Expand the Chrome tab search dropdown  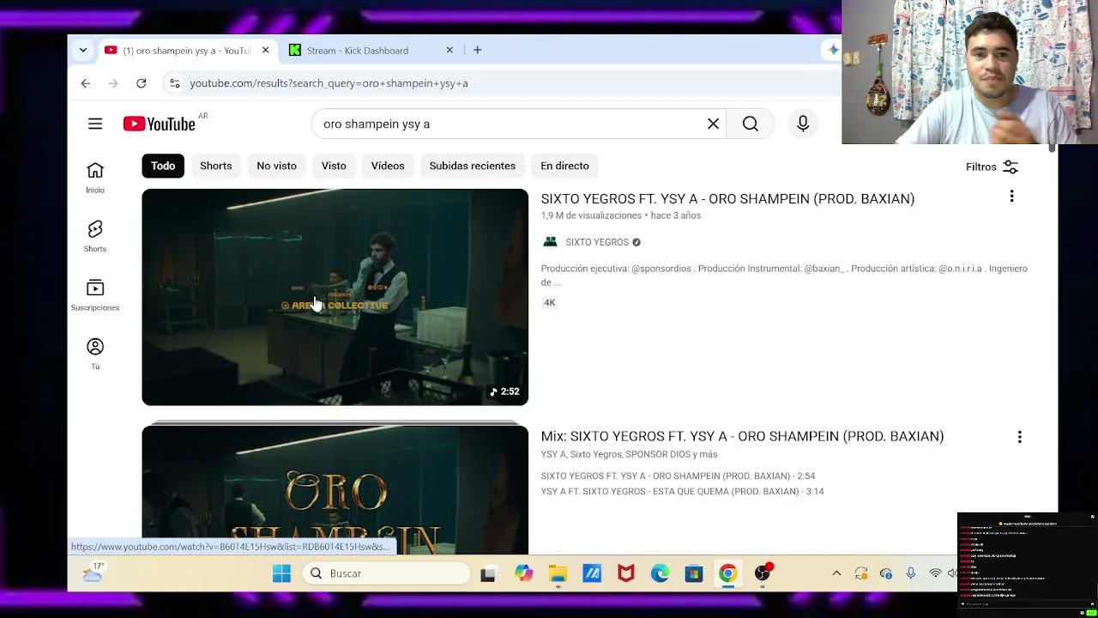click(x=82, y=50)
